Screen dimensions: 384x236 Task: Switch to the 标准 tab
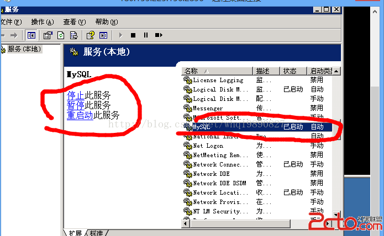(x=96, y=233)
